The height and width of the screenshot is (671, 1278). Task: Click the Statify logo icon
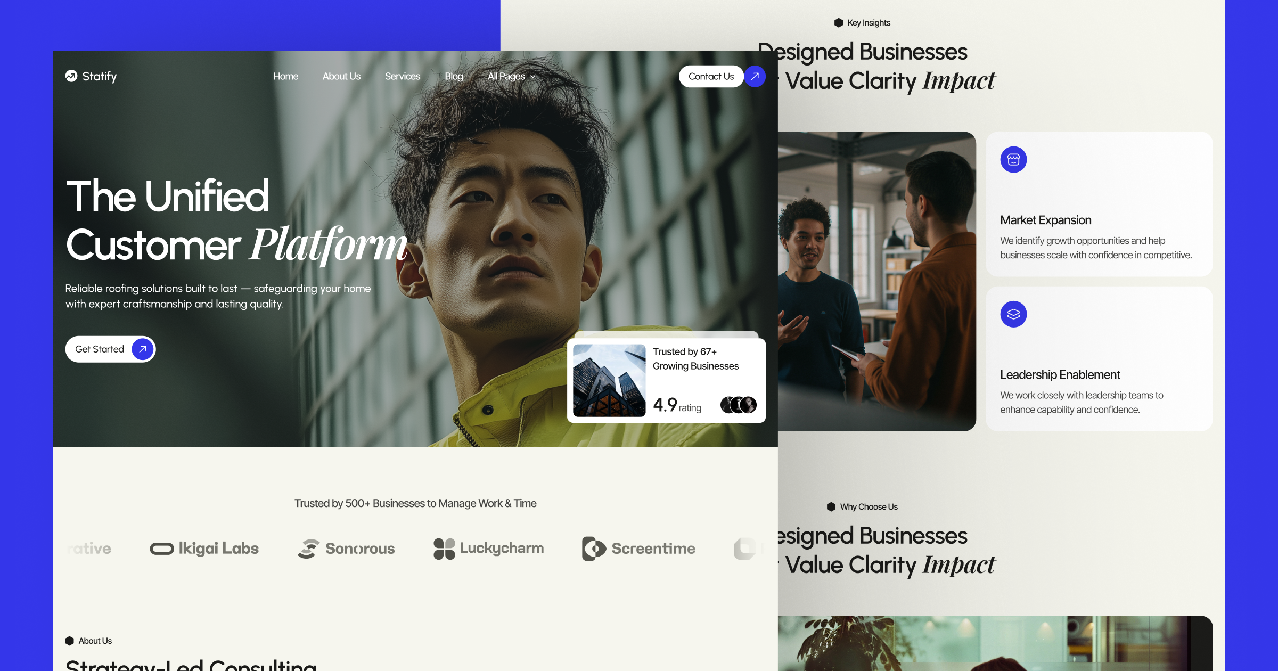click(x=72, y=76)
